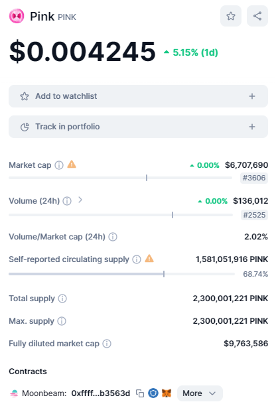Screen dimensions: 276x406
Task: Open Total supply info icon
Action: click(x=62, y=299)
